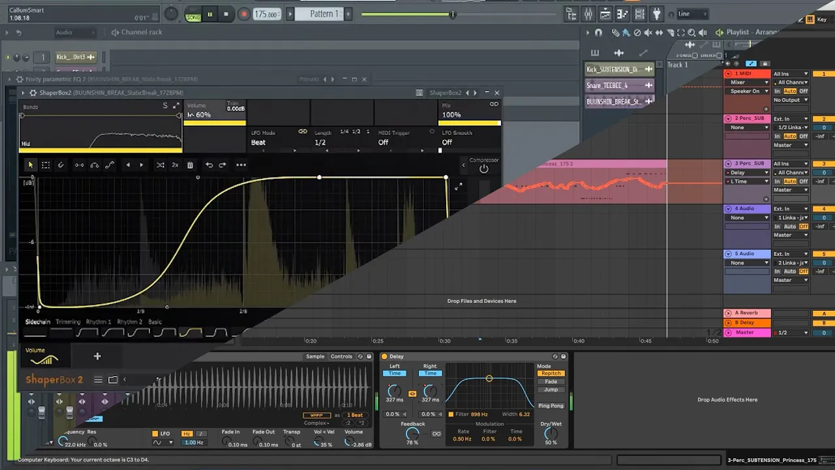Open the 1 Beat warp dropdown
This screenshot has height=470, width=835.
[x=354, y=415]
